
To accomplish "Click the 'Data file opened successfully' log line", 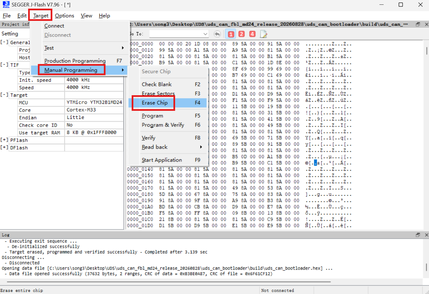I will [139, 274].
